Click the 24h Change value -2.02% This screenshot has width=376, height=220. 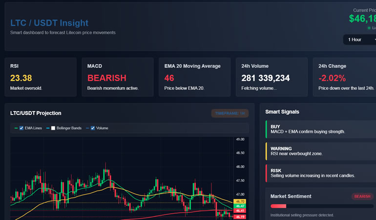coord(332,78)
